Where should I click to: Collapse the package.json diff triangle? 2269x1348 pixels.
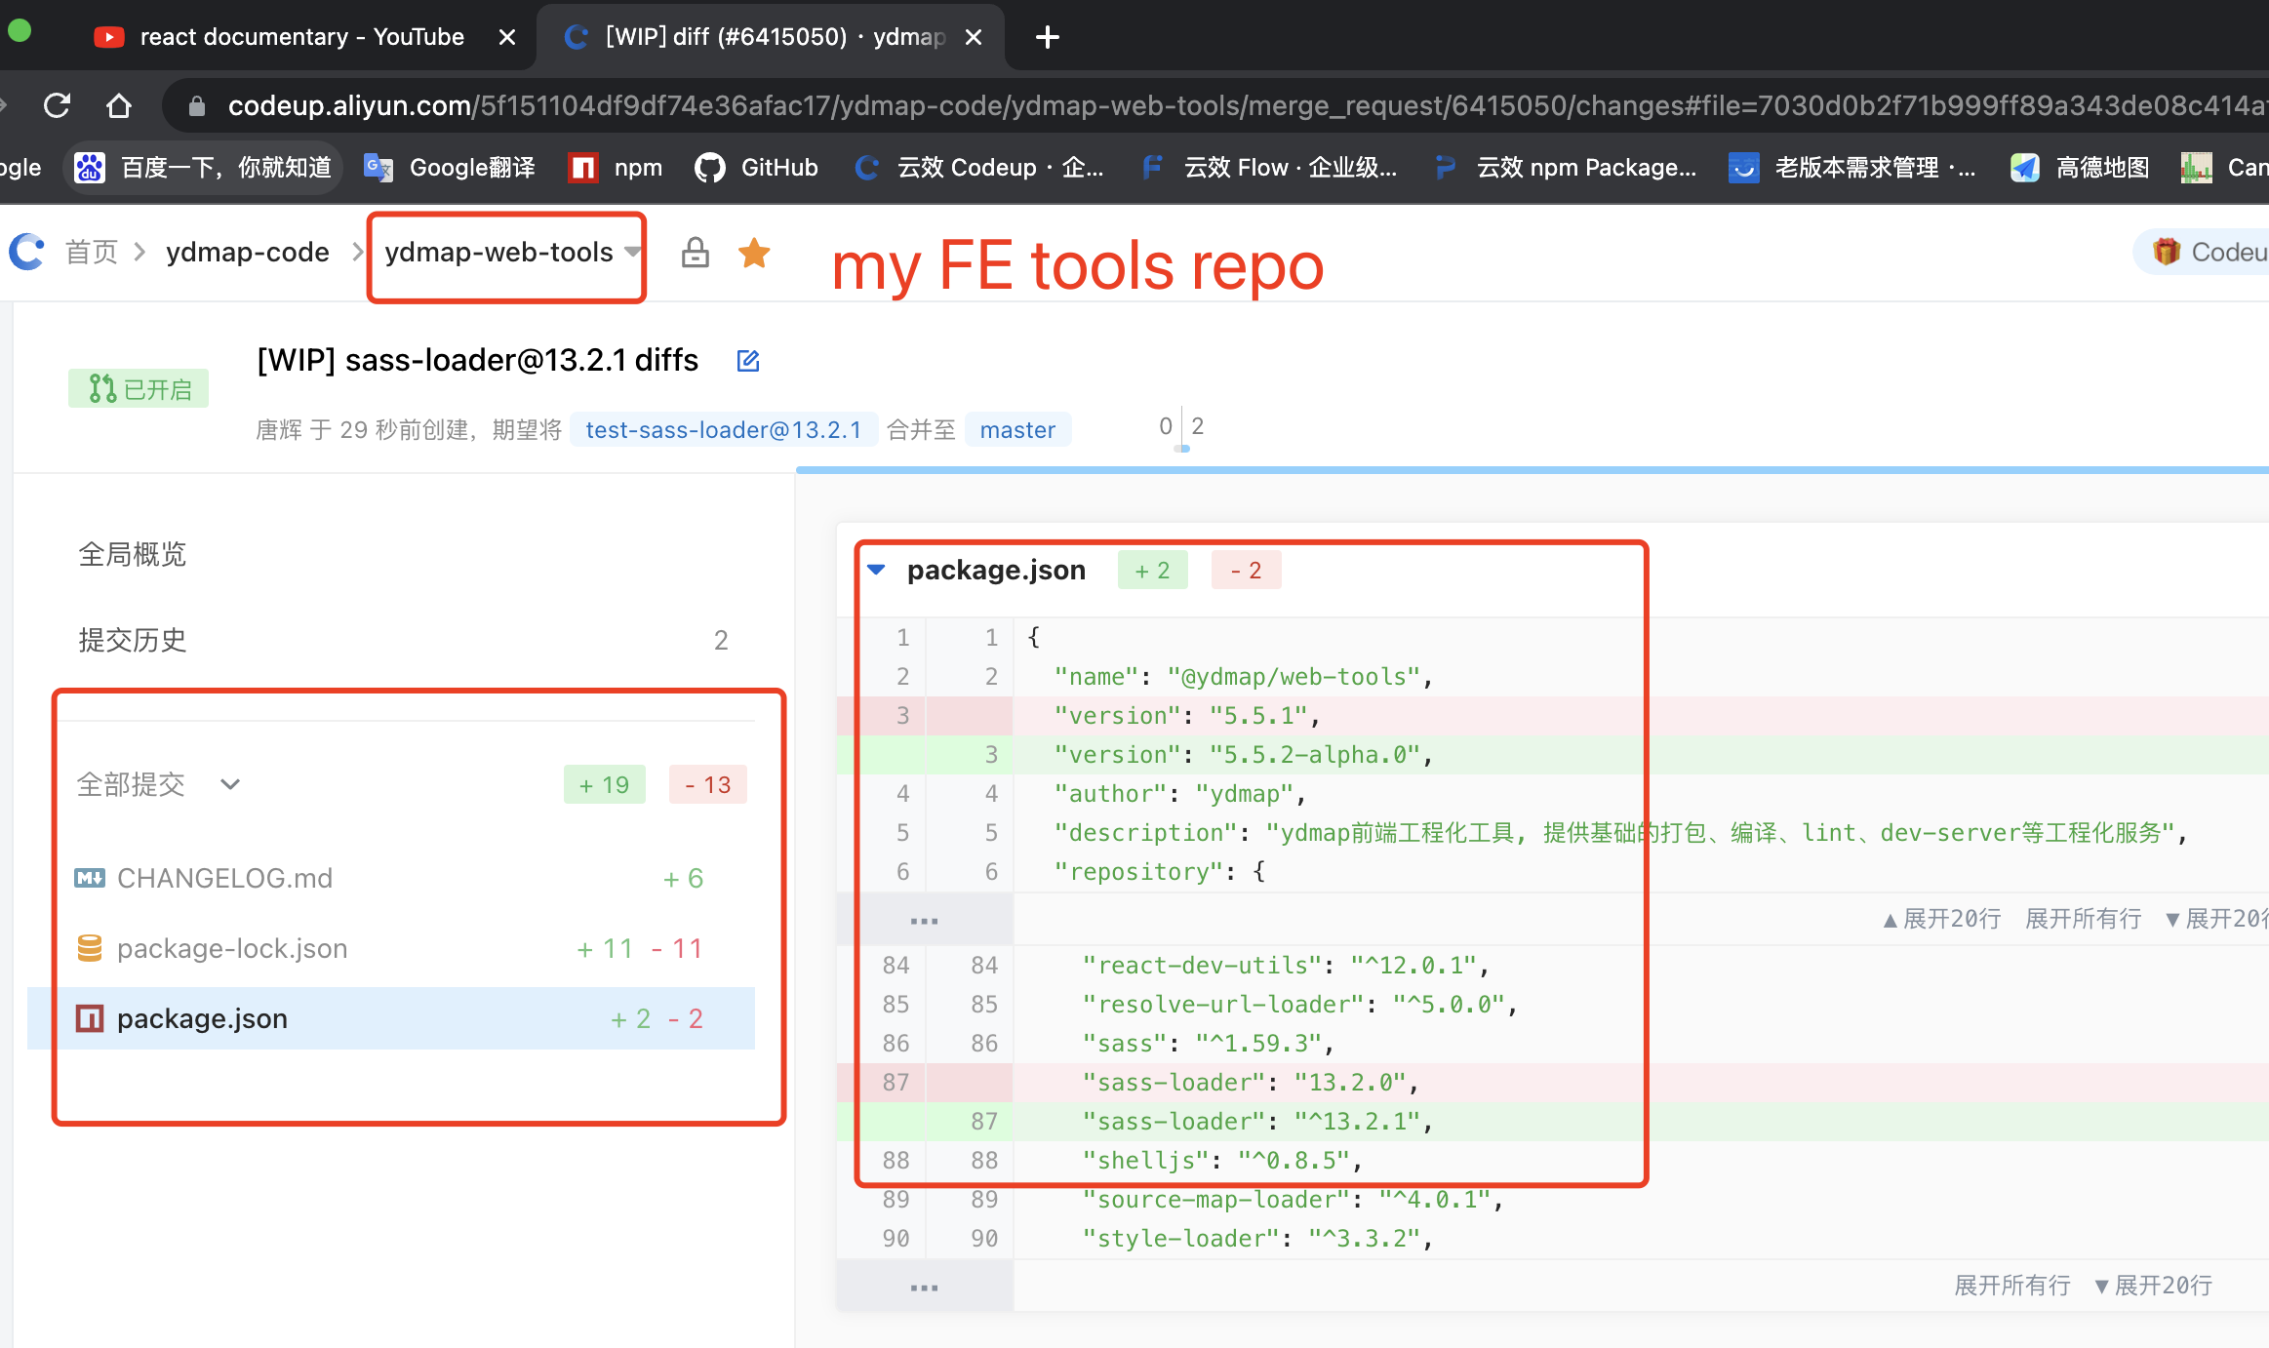[x=876, y=570]
